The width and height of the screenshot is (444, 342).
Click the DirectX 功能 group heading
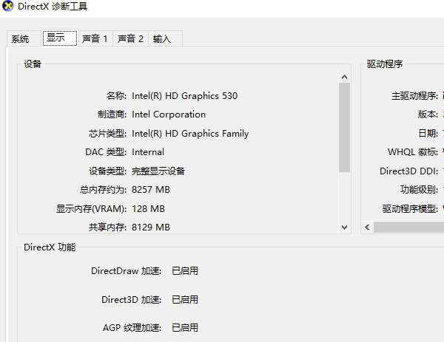coord(50,247)
